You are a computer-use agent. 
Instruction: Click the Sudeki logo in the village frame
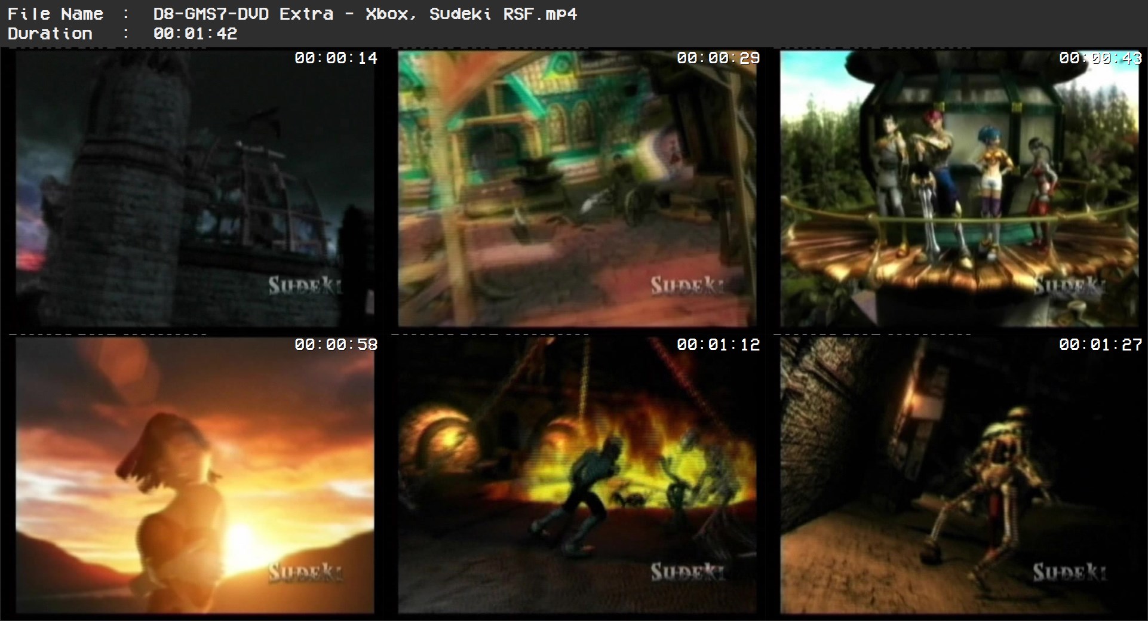[x=687, y=286]
